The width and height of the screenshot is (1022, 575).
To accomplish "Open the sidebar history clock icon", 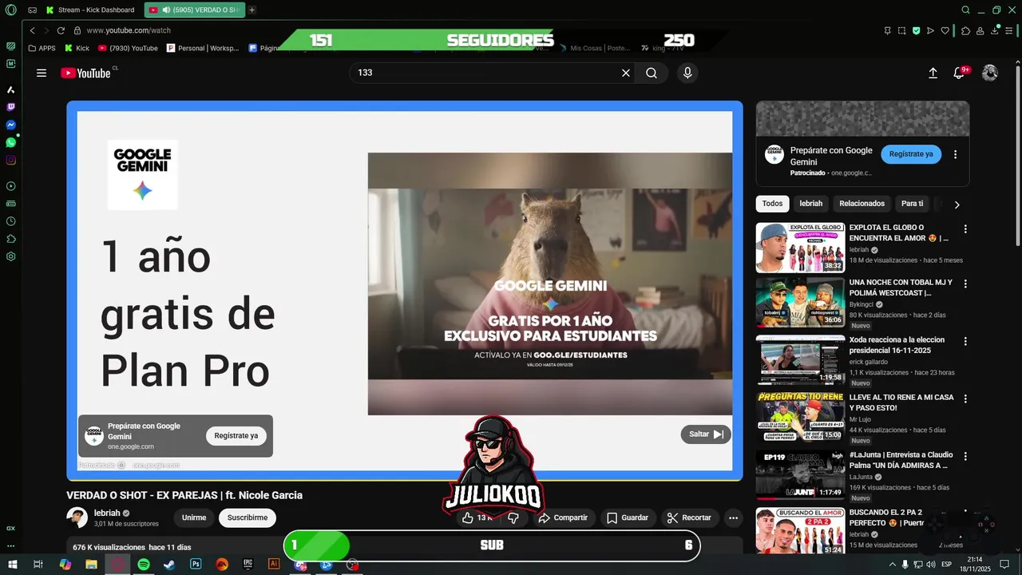I will [11, 221].
